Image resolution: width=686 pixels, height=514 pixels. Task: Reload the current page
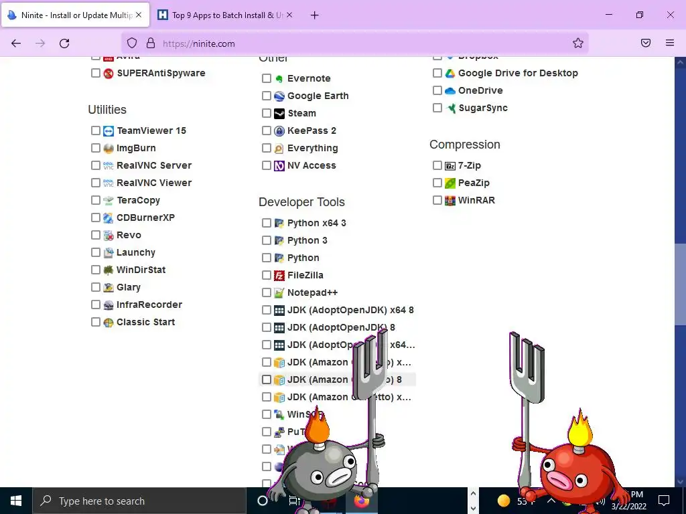(64, 44)
